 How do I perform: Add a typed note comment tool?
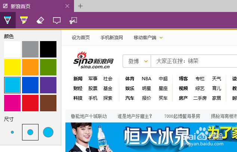[57, 21]
